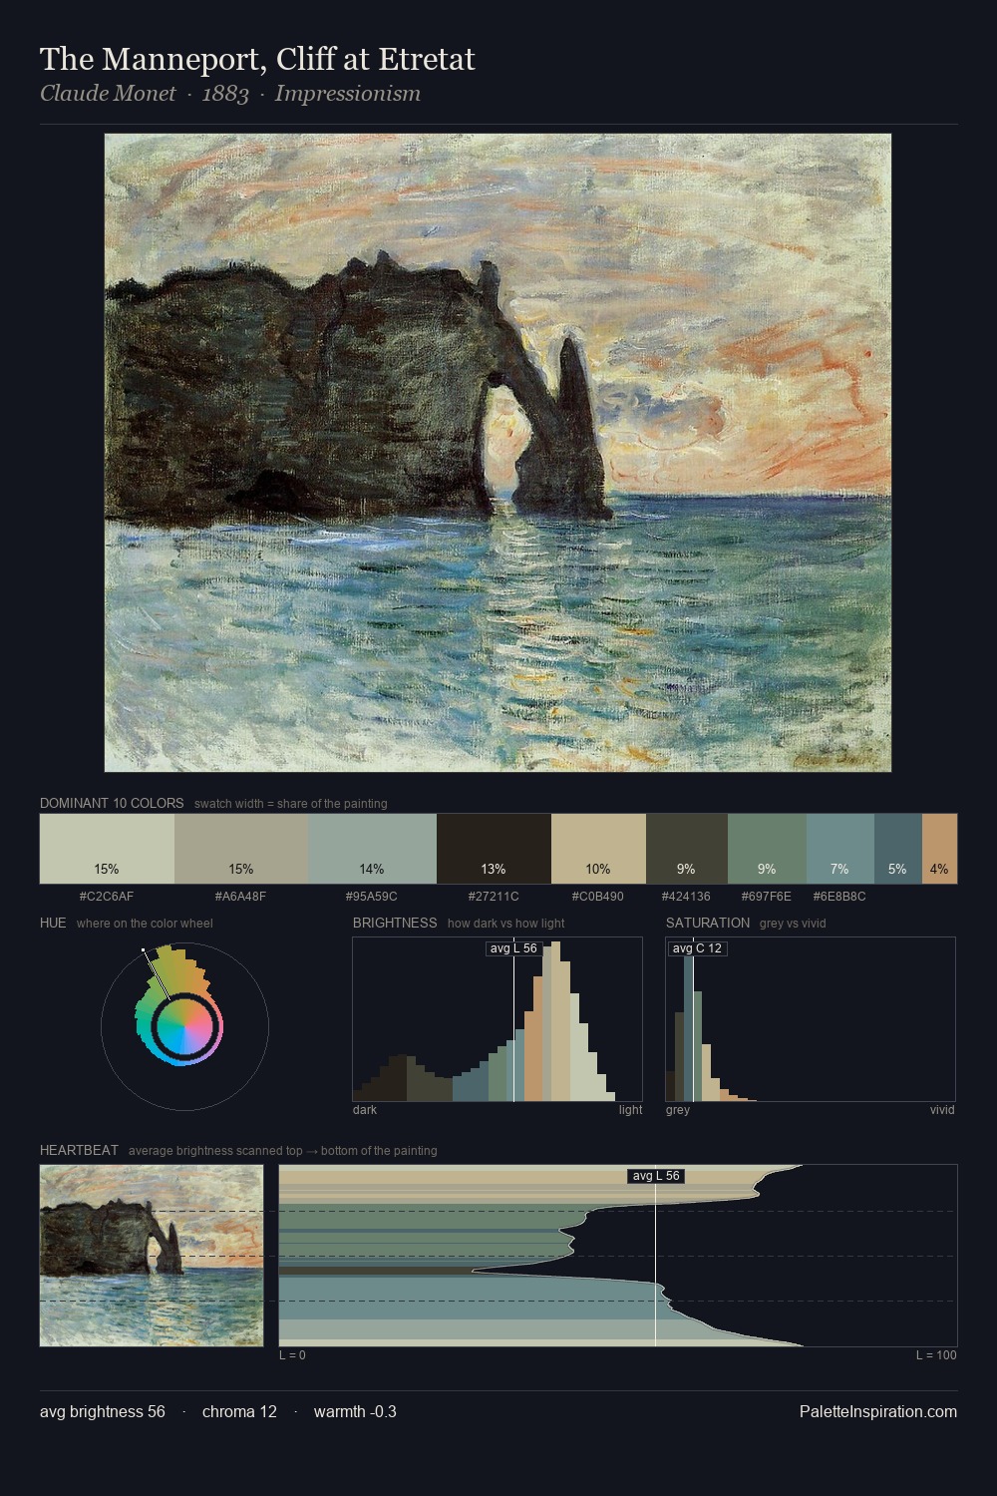The height and width of the screenshot is (1496, 997).
Task: Click the 'chroma 12' footer stat
Action: (239, 1411)
